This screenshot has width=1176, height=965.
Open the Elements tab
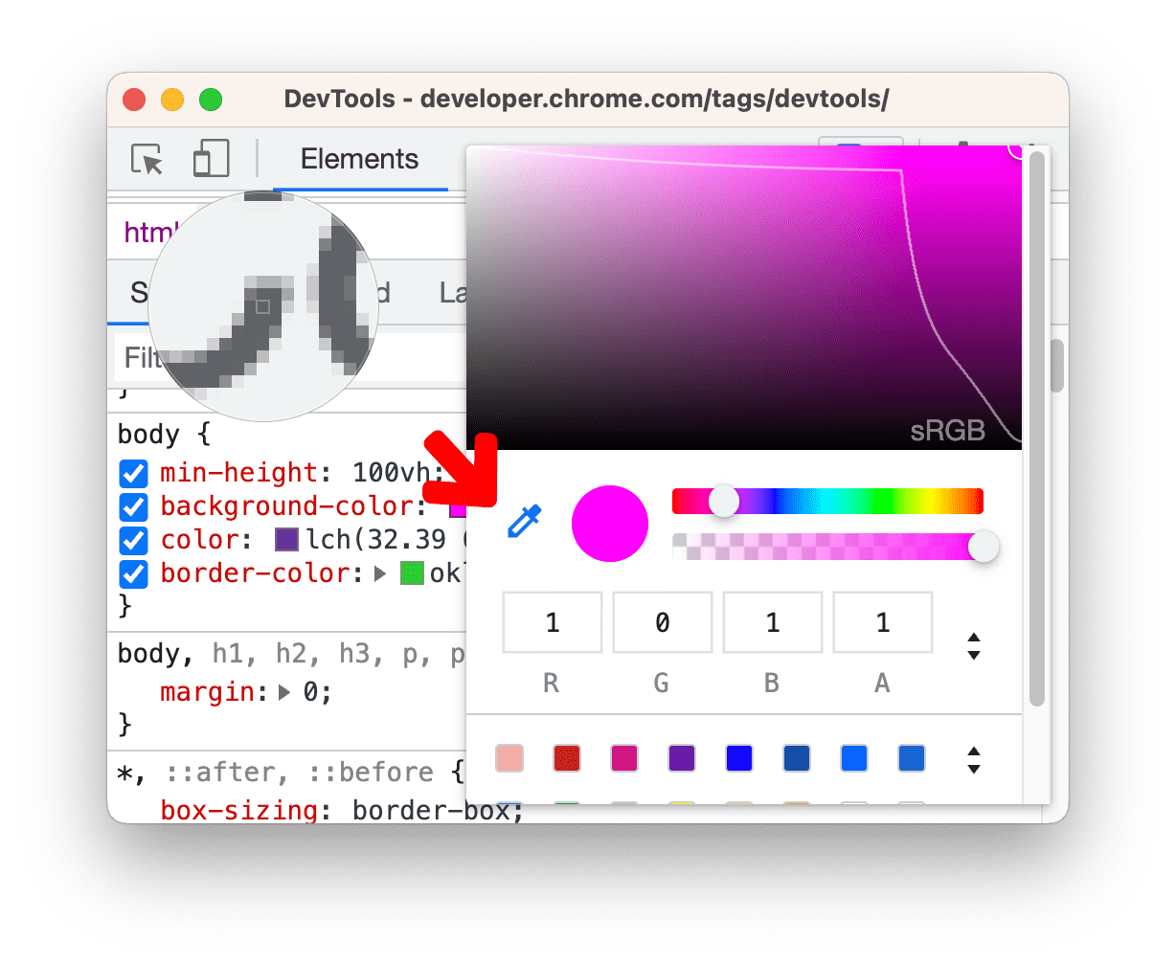(359, 159)
